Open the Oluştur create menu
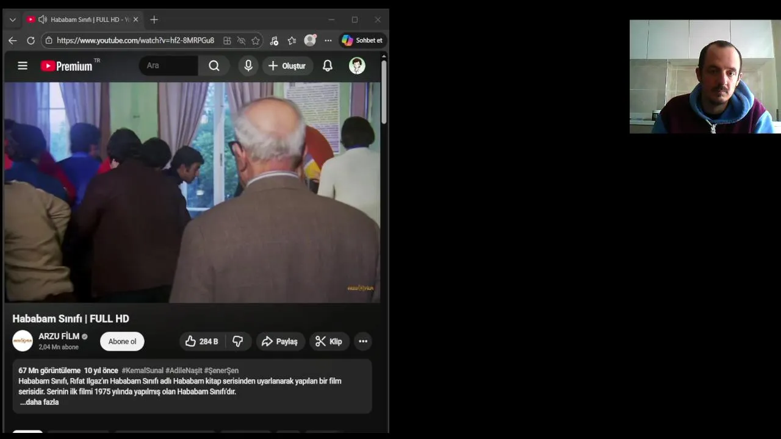The height and width of the screenshot is (439, 781). [x=287, y=66]
